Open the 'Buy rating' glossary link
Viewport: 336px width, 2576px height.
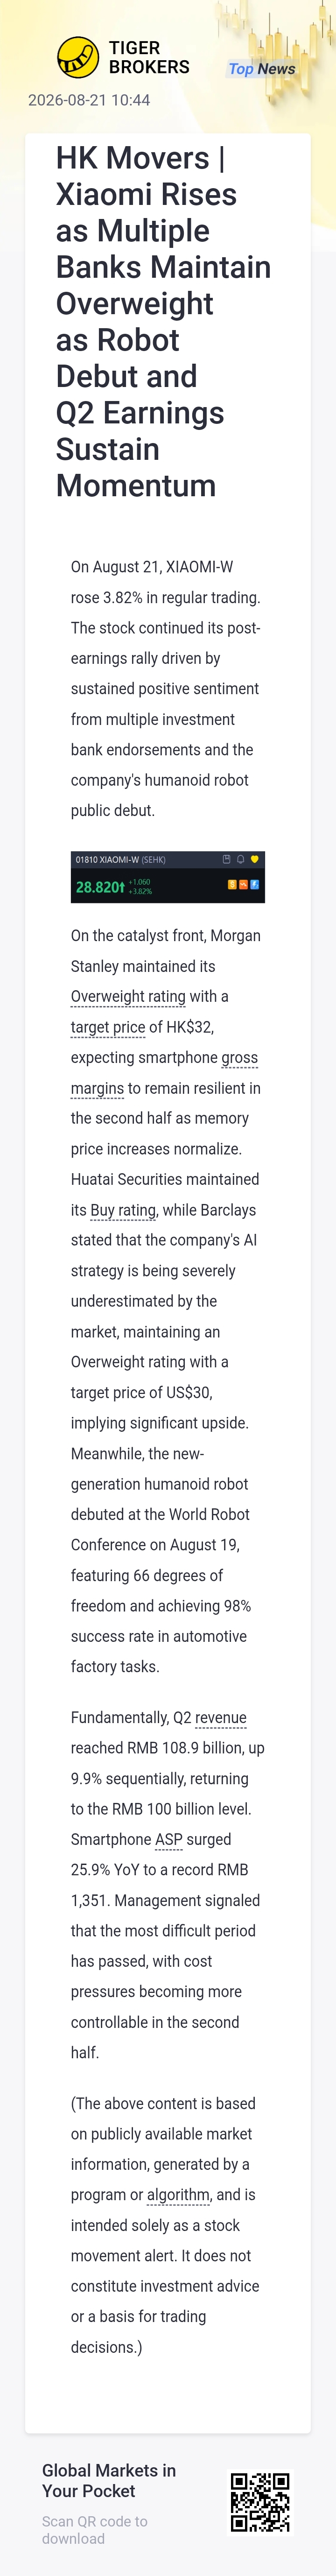click(x=123, y=1209)
